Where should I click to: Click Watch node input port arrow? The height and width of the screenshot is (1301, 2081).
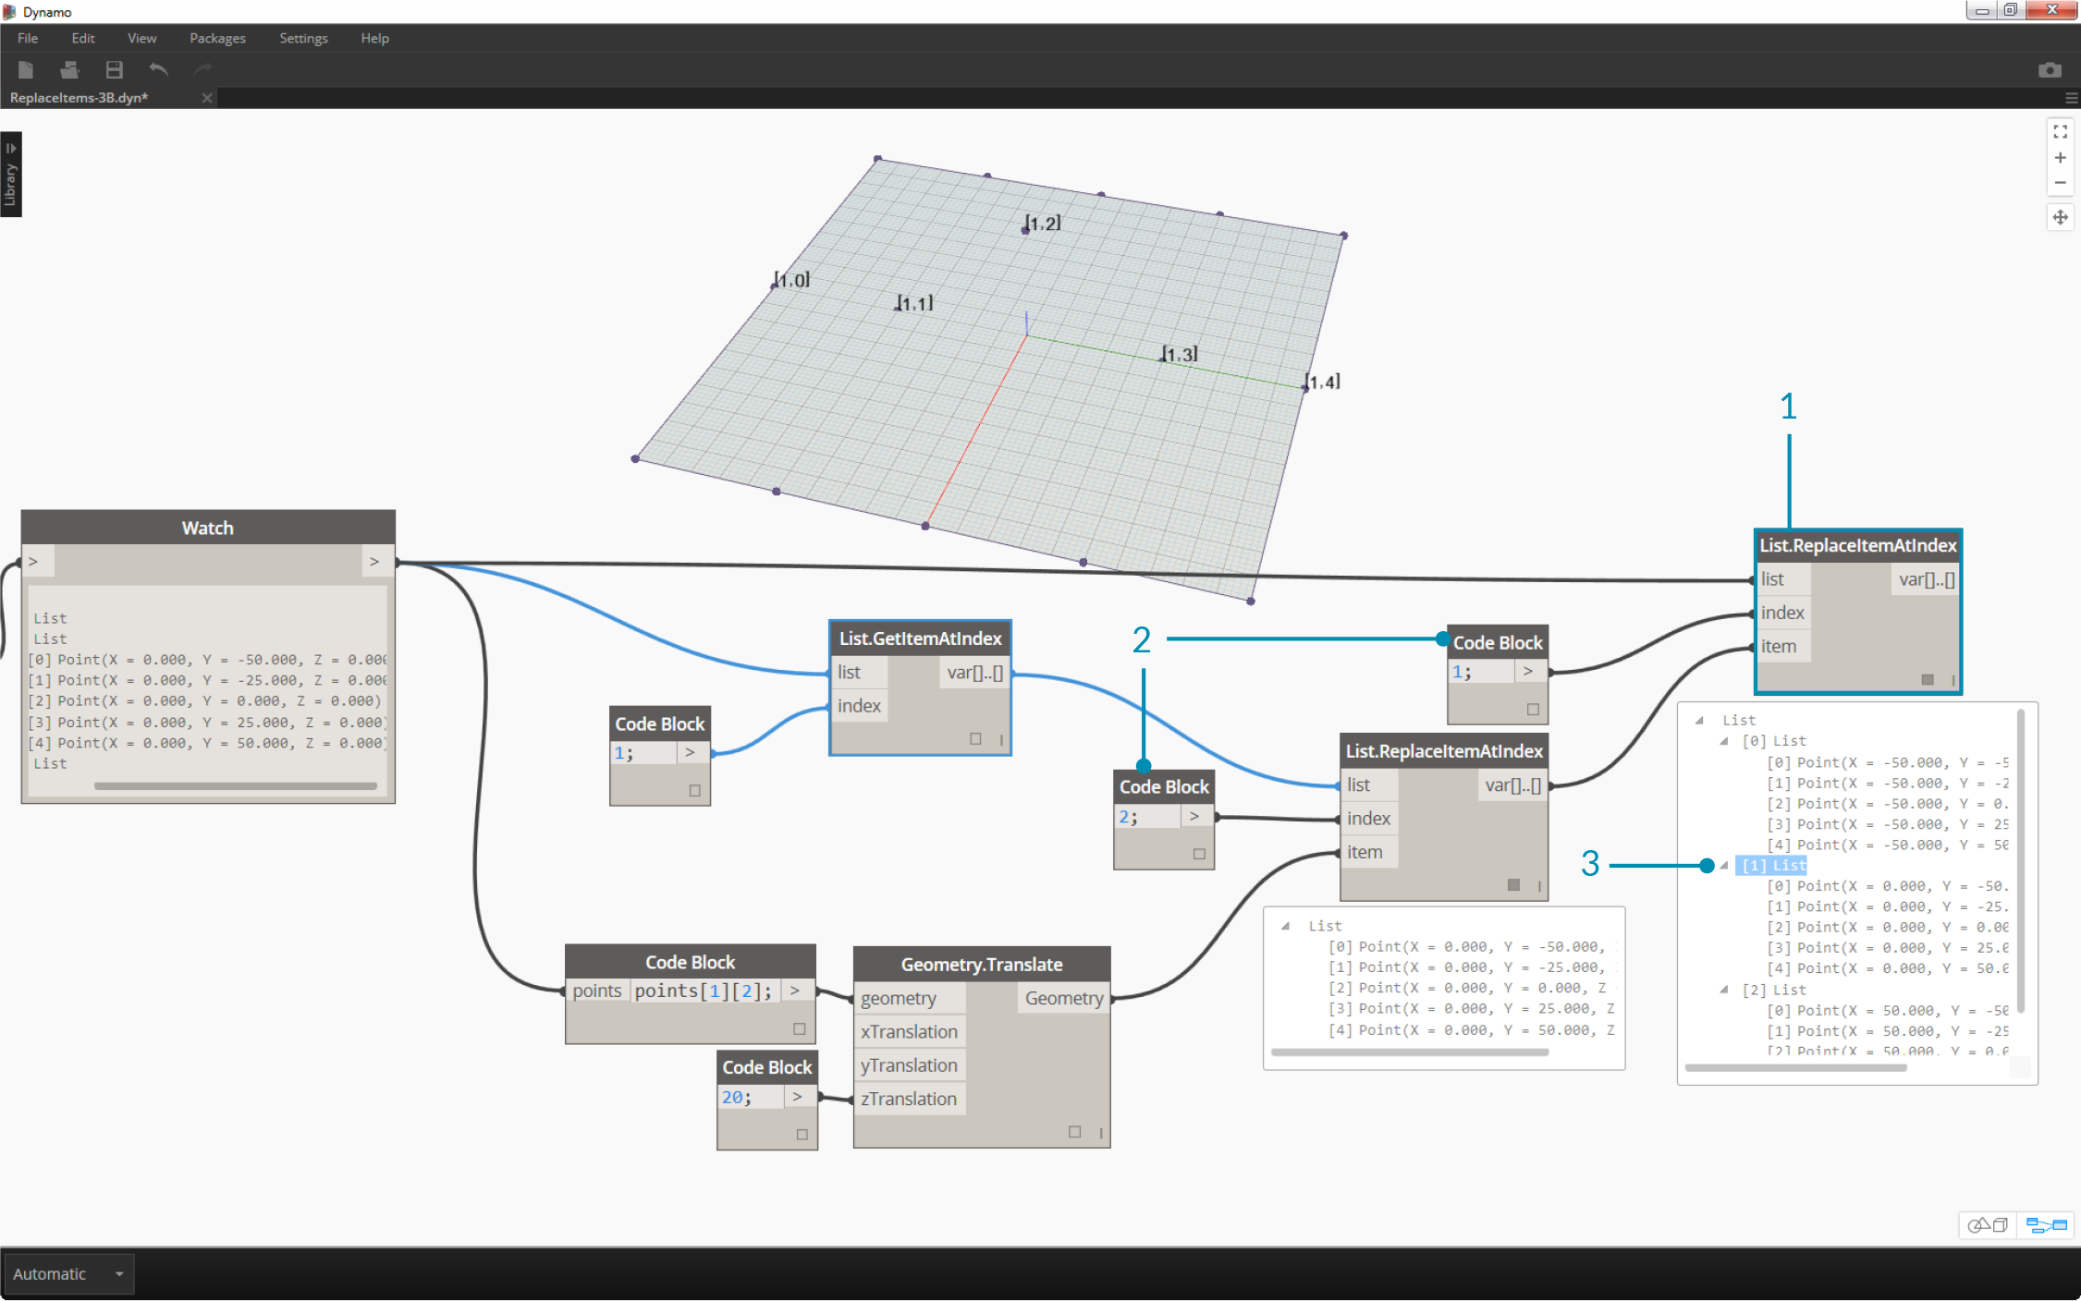(x=33, y=561)
